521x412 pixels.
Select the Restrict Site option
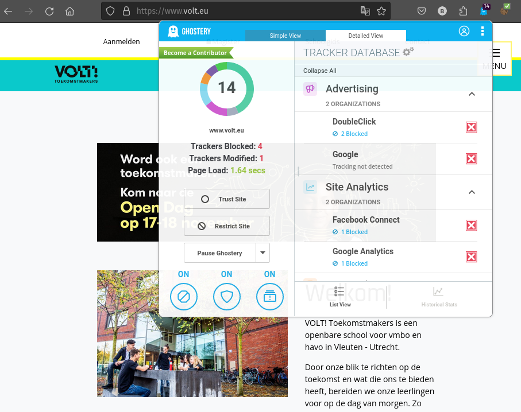227,226
